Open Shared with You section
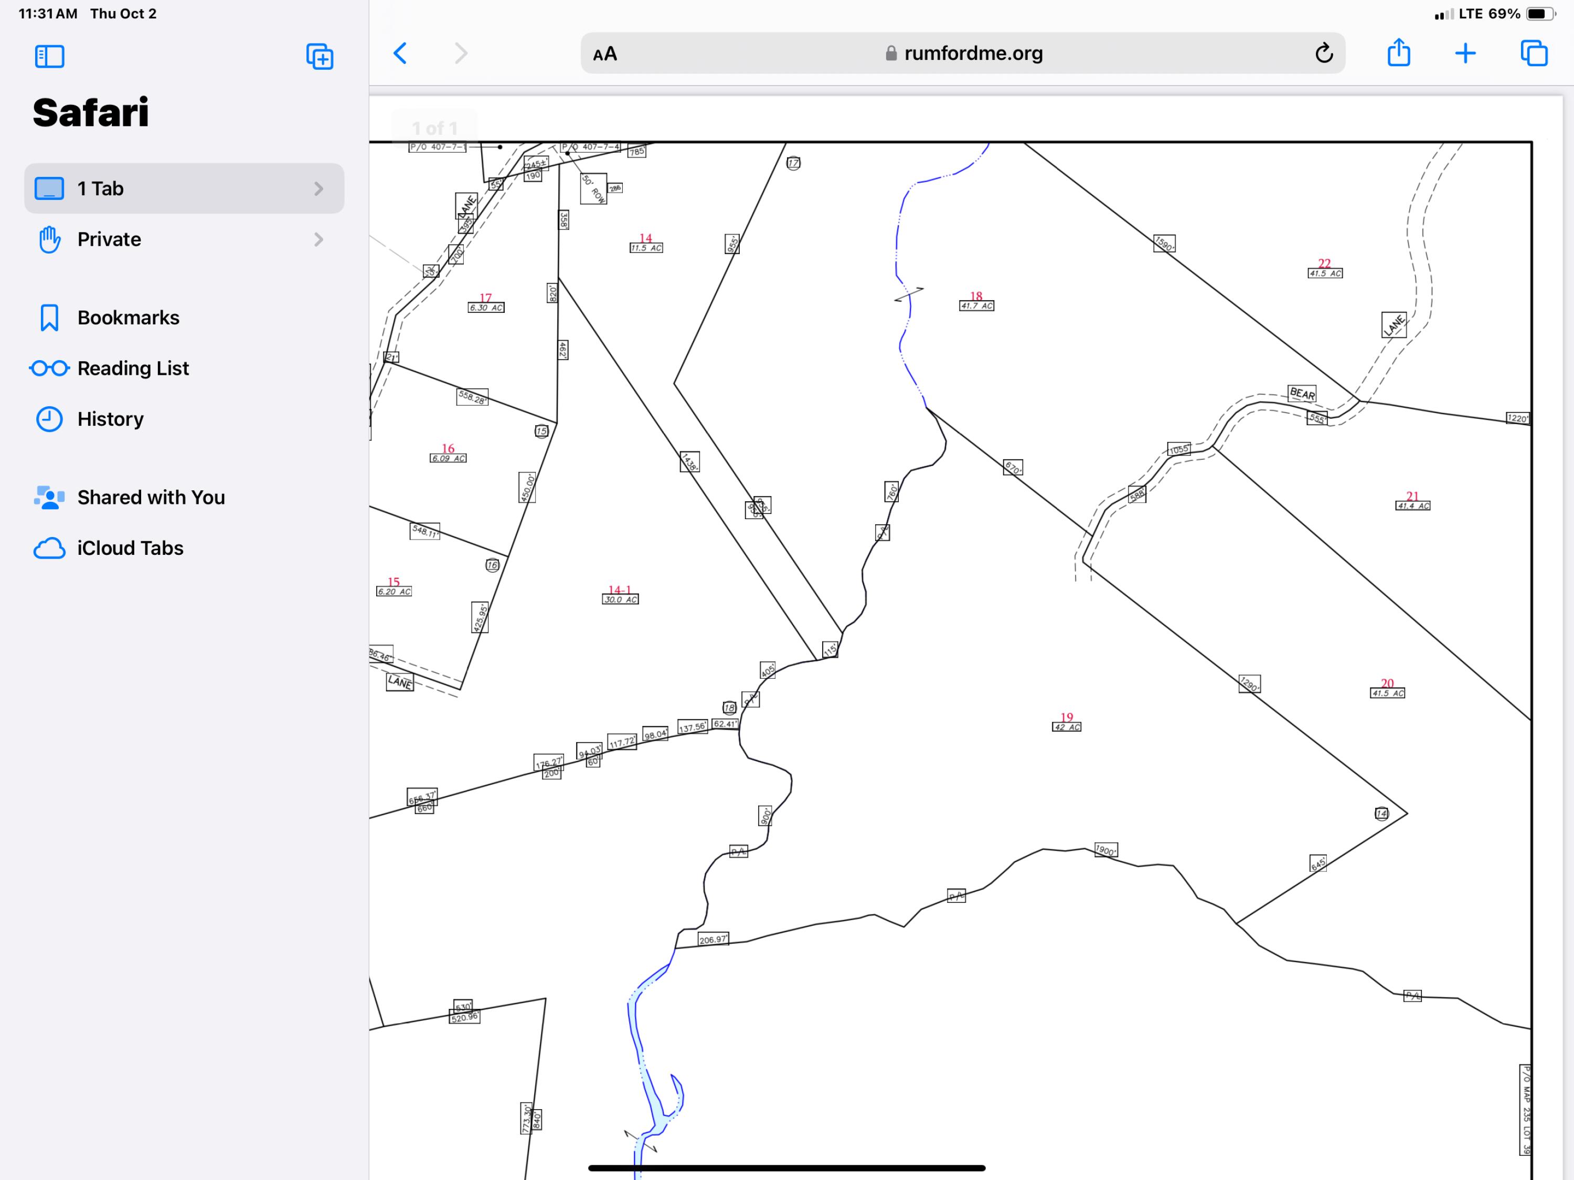This screenshot has width=1574, height=1180. 151,497
